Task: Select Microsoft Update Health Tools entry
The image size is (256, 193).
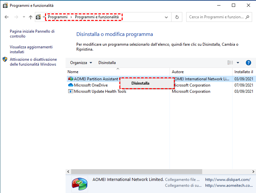Action: tap(100, 91)
